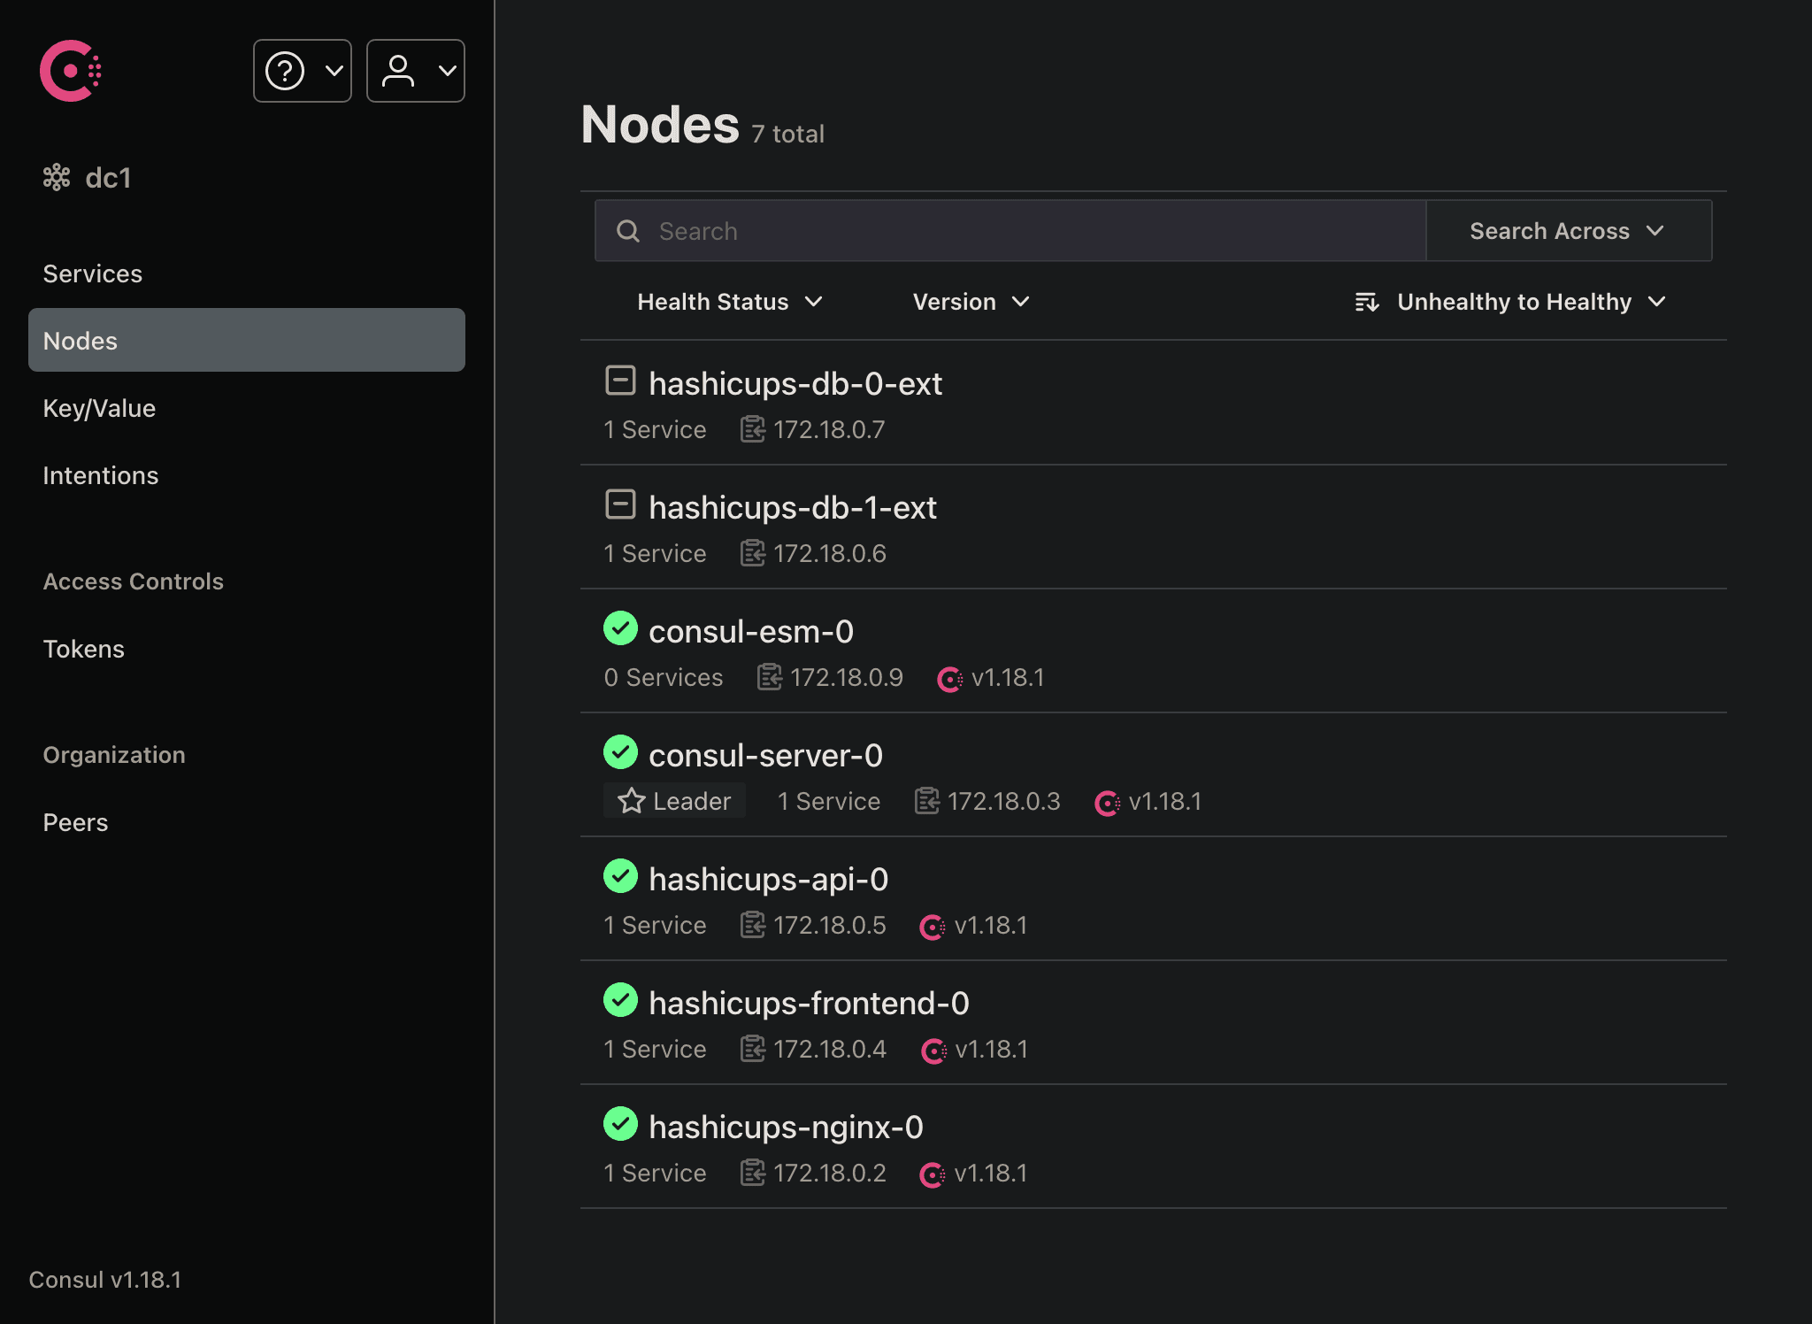
Task: Open node hashicups-nginx-0
Action: (x=787, y=1127)
